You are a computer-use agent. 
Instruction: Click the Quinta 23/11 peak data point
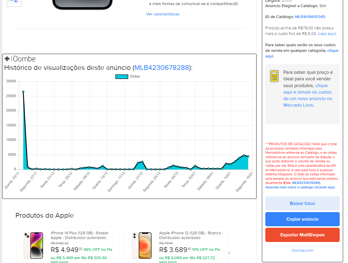tap(23, 92)
